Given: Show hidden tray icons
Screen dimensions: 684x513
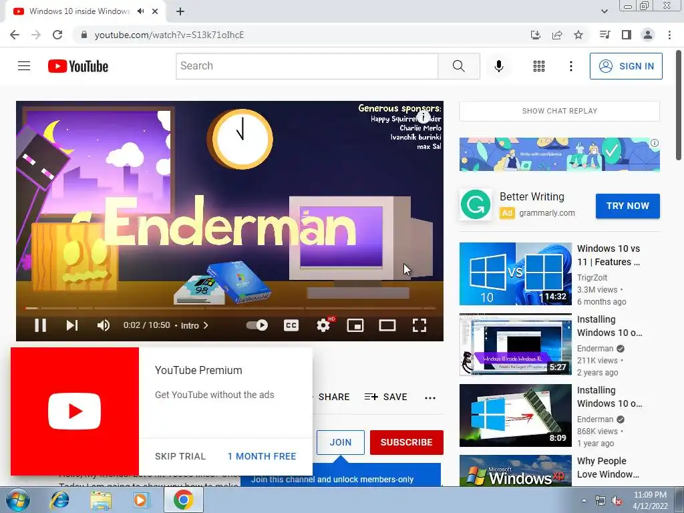Looking at the screenshot, I should 584,500.
